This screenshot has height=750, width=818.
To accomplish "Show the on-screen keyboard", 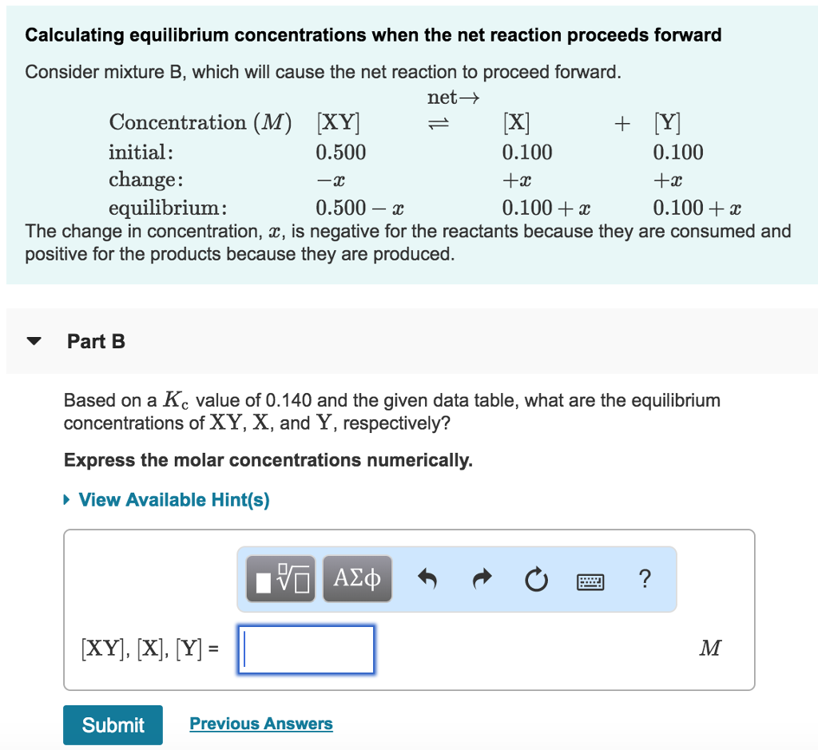I will tap(590, 581).
